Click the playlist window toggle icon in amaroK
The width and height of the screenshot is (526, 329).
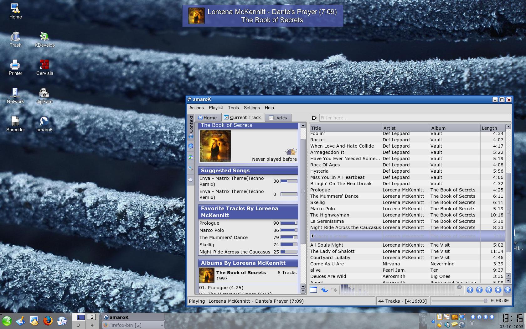[x=313, y=290]
